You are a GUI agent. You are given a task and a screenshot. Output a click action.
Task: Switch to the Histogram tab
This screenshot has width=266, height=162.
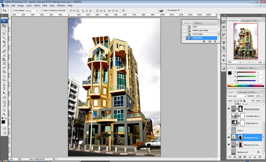tap(246, 20)
